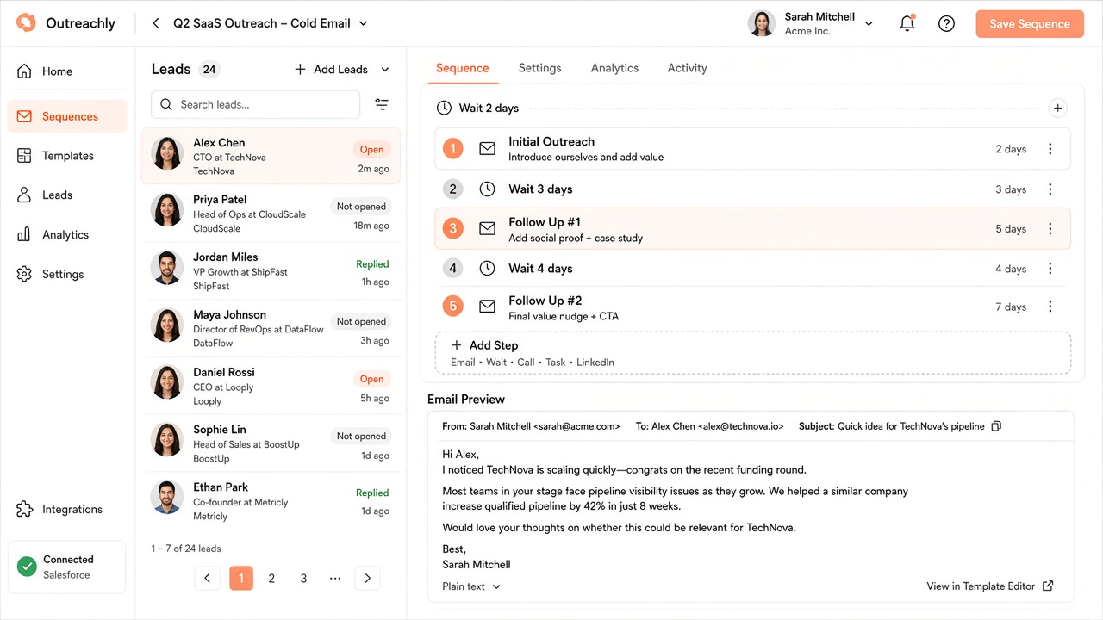Viewport: 1103px width, 620px height.
Task: Open View in Template Editor link
Action: (x=989, y=586)
